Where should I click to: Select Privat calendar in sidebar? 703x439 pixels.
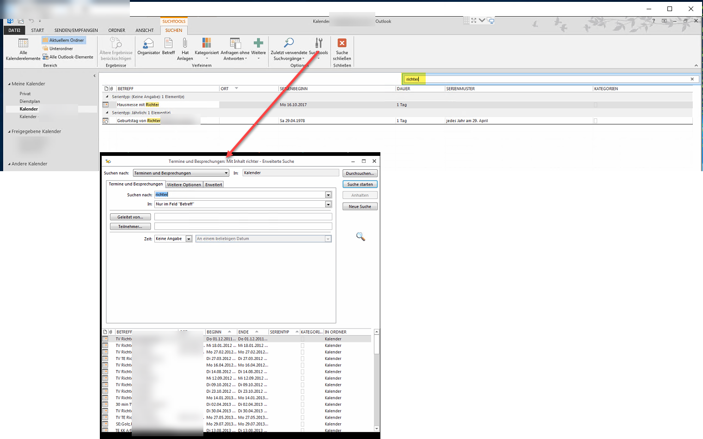(x=25, y=94)
